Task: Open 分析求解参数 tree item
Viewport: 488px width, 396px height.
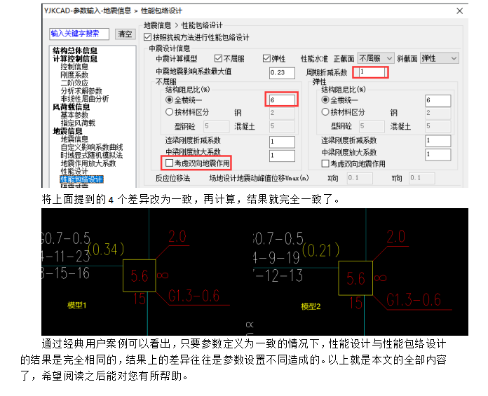Action: (x=81, y=91)
